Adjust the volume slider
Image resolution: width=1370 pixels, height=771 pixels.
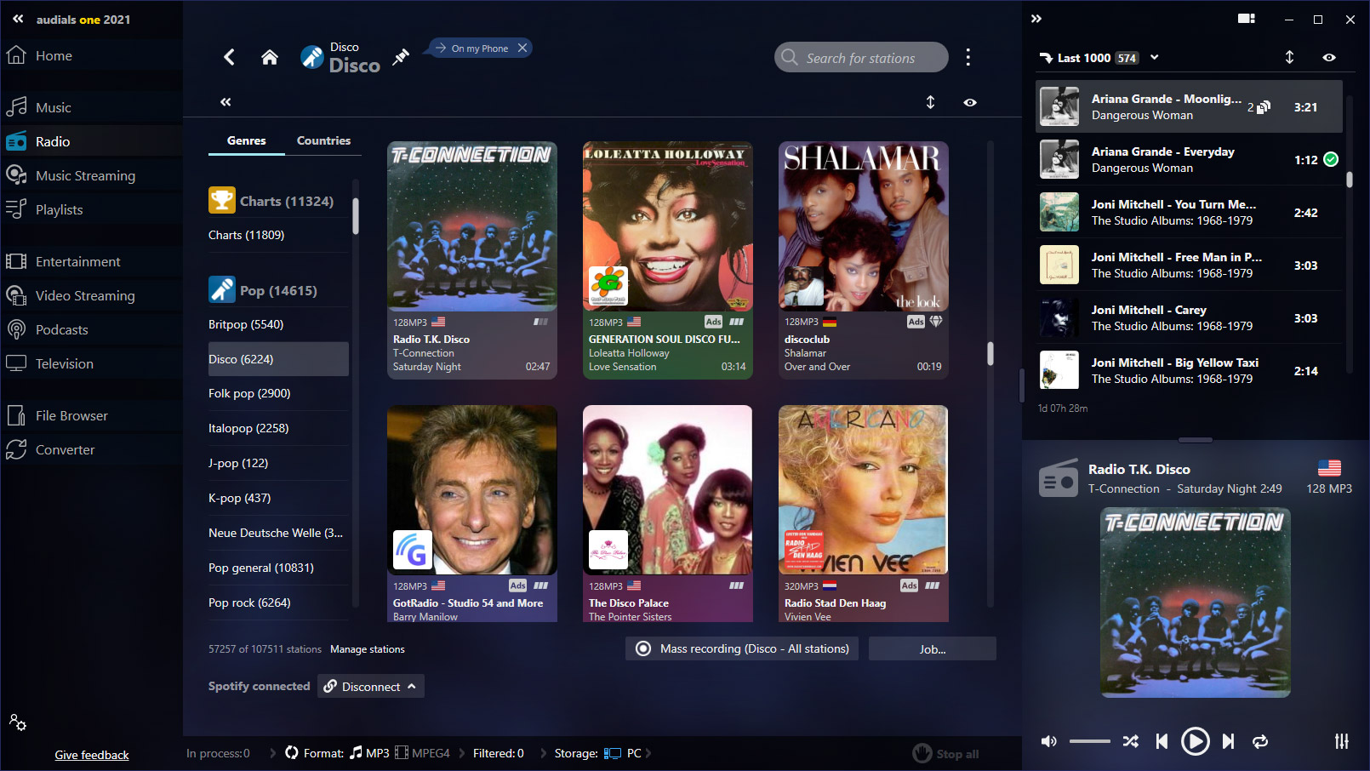coord(1089,741)
